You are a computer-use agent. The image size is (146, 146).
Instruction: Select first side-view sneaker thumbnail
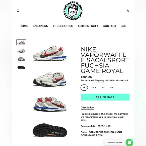pos(21,42)
